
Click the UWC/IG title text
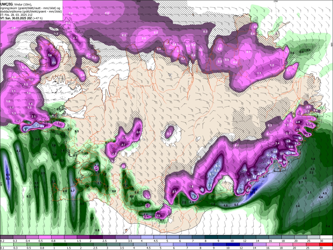(6, 4)
